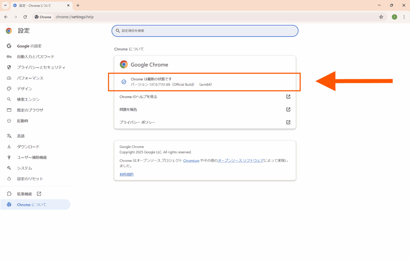Viewport: 410px width, 261px height.
Task: Click the Chrome は最新の状態です status text
Action: (x=151, y=79)
